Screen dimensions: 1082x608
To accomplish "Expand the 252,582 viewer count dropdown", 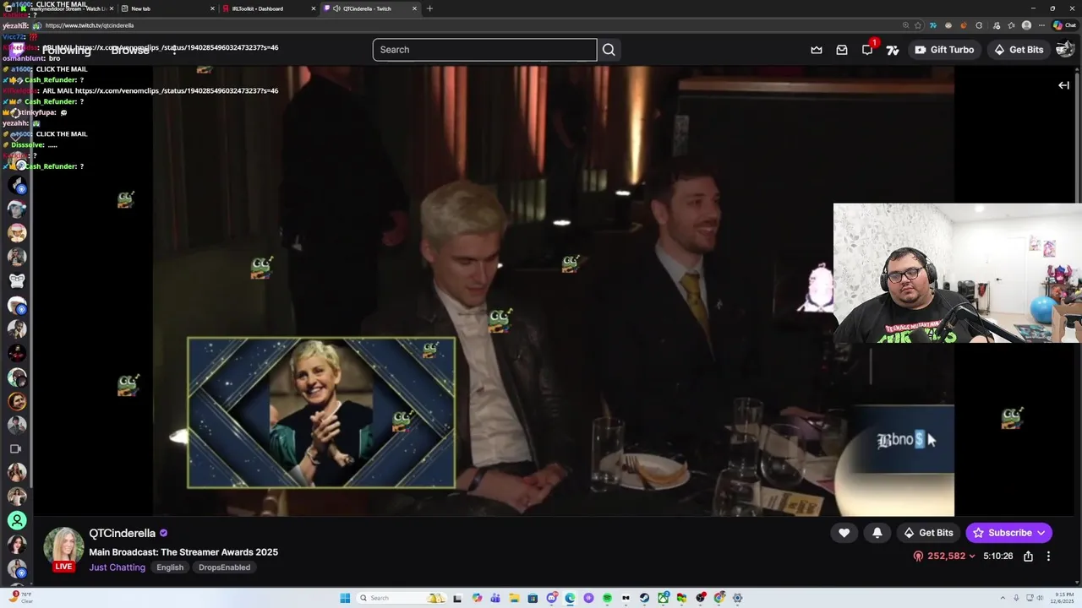I will (945, 556).
